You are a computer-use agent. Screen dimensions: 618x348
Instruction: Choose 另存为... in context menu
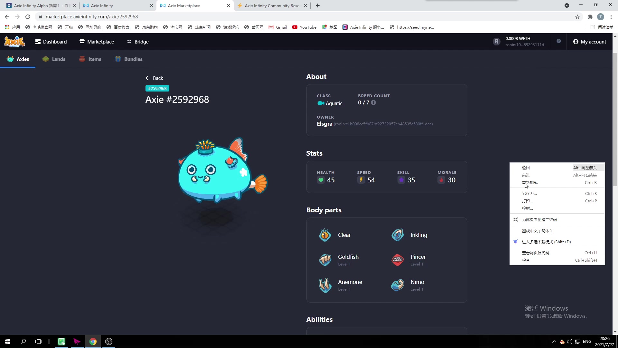coord(557,194)
